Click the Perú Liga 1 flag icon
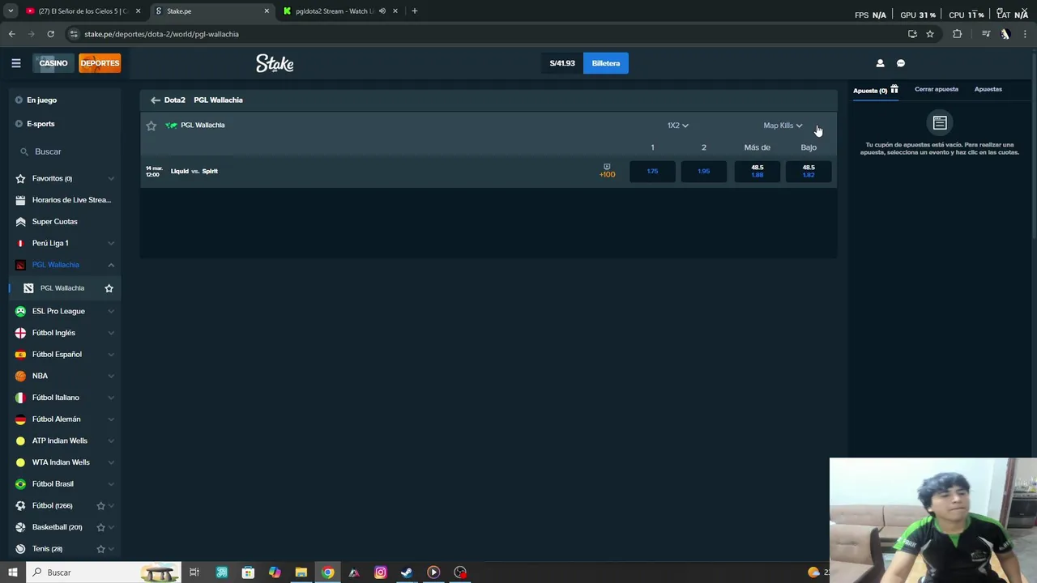 coord(20,243)
